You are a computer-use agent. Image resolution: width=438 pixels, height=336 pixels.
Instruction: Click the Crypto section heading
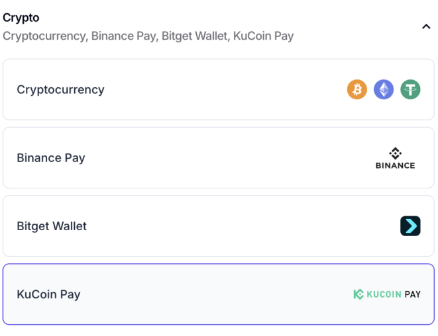(x=21, y=18)
